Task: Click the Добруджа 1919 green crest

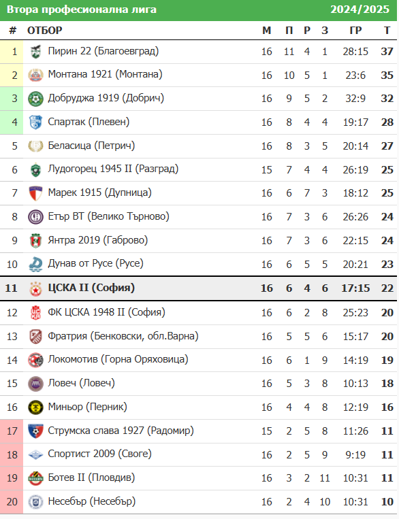Action: [x=35, y=99]
